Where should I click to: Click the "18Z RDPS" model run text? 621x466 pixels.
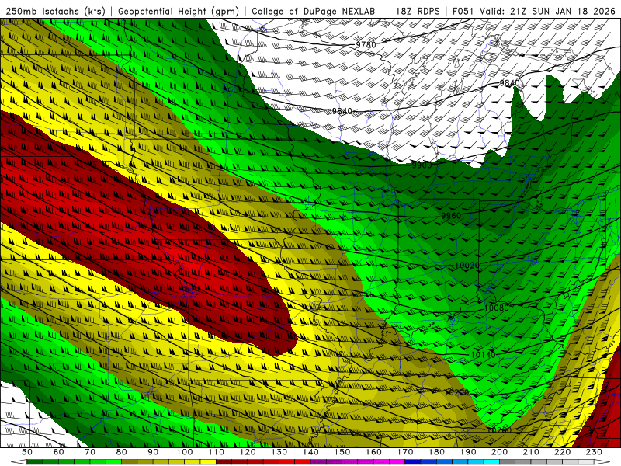click(418, 11)
